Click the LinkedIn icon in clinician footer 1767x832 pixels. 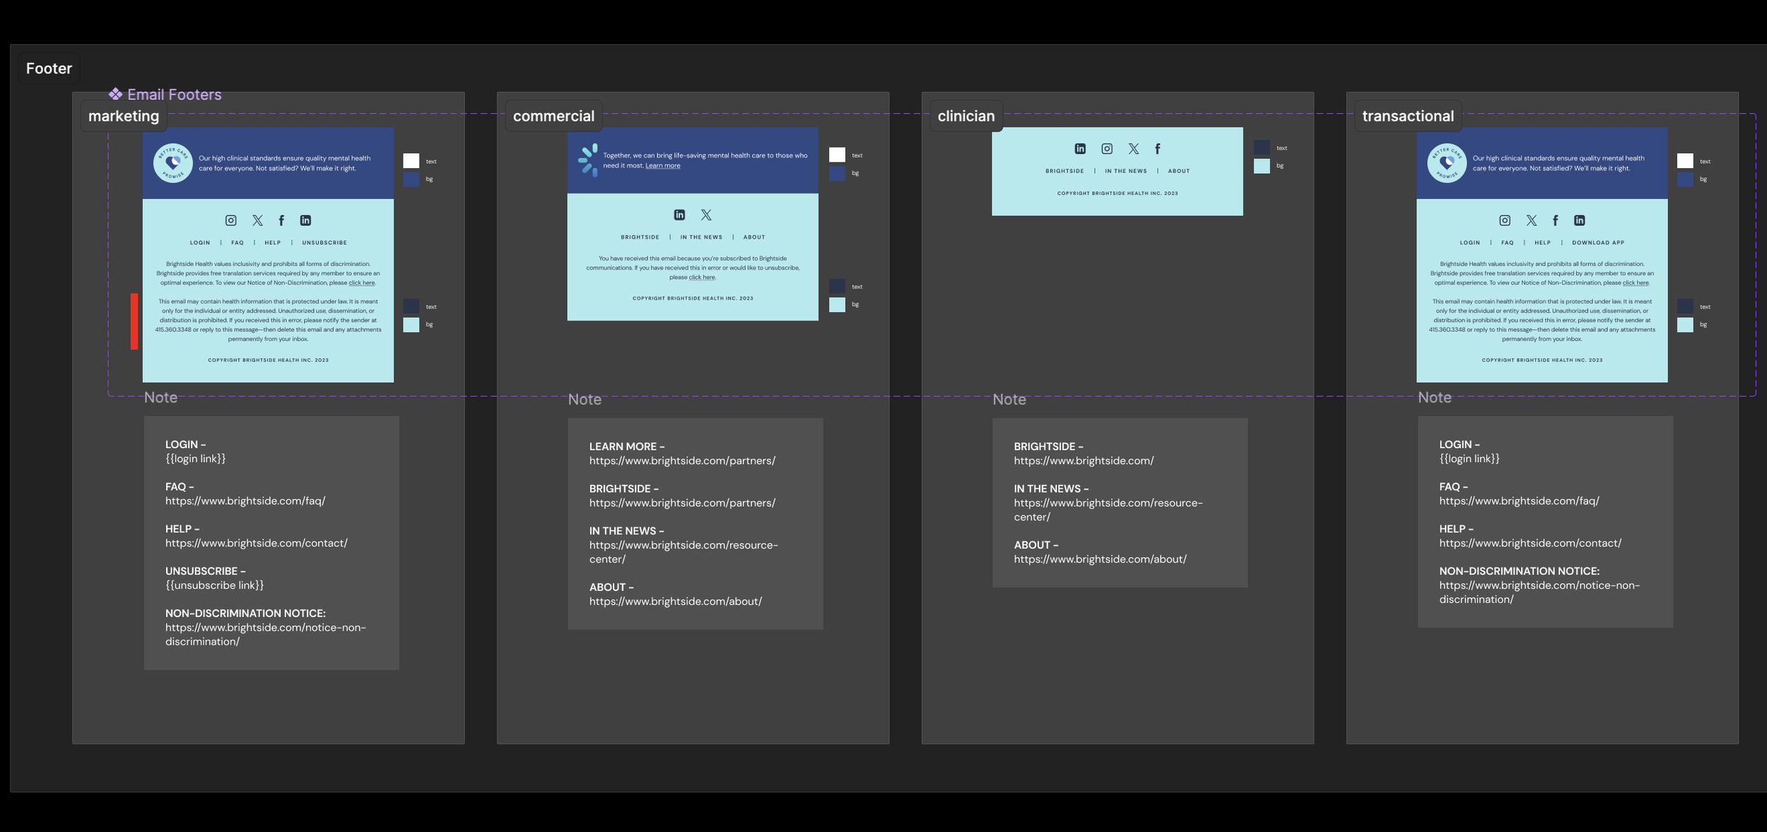[x=1080, y=148]
